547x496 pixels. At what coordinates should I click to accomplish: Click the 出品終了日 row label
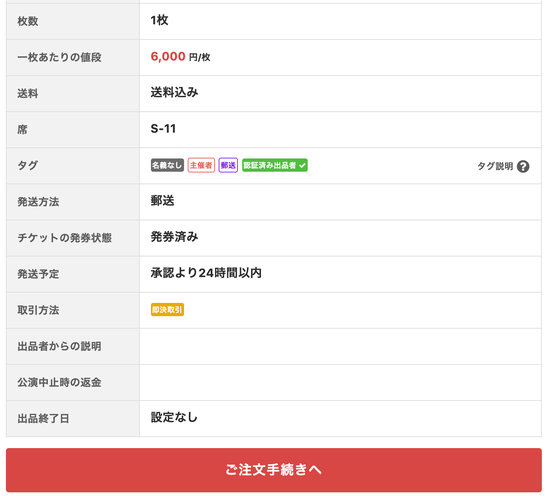point(43,419)
